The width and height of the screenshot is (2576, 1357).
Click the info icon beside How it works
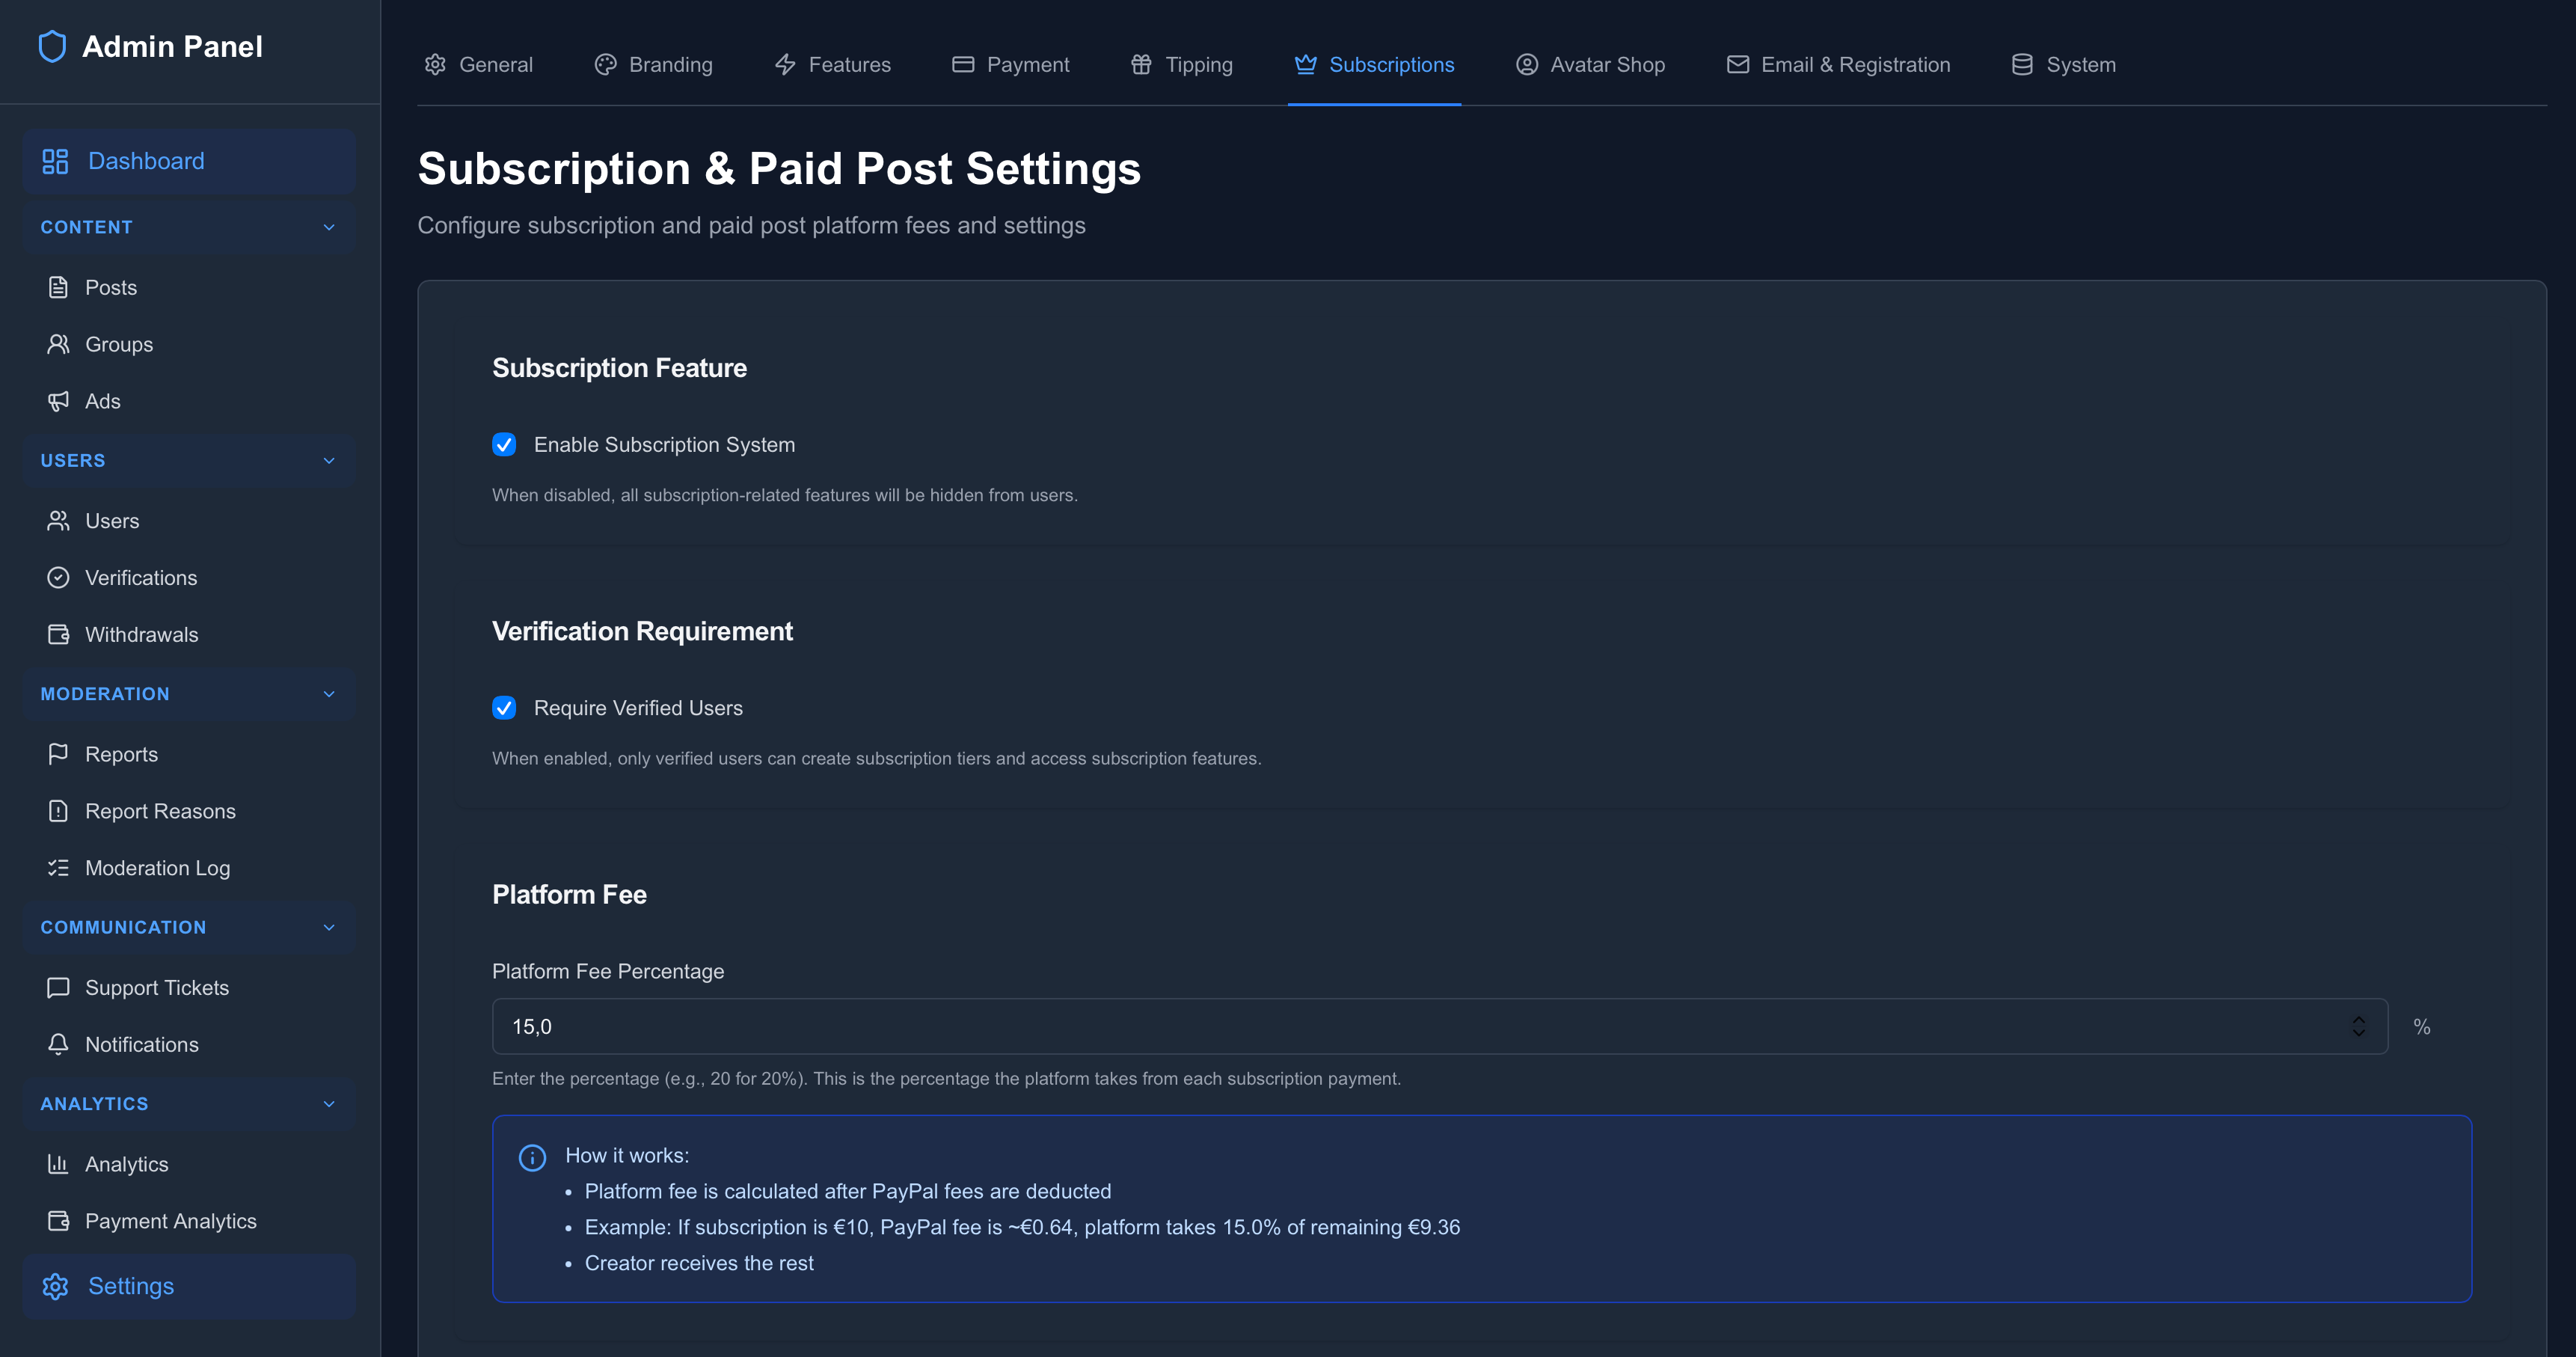(532, 1157)
